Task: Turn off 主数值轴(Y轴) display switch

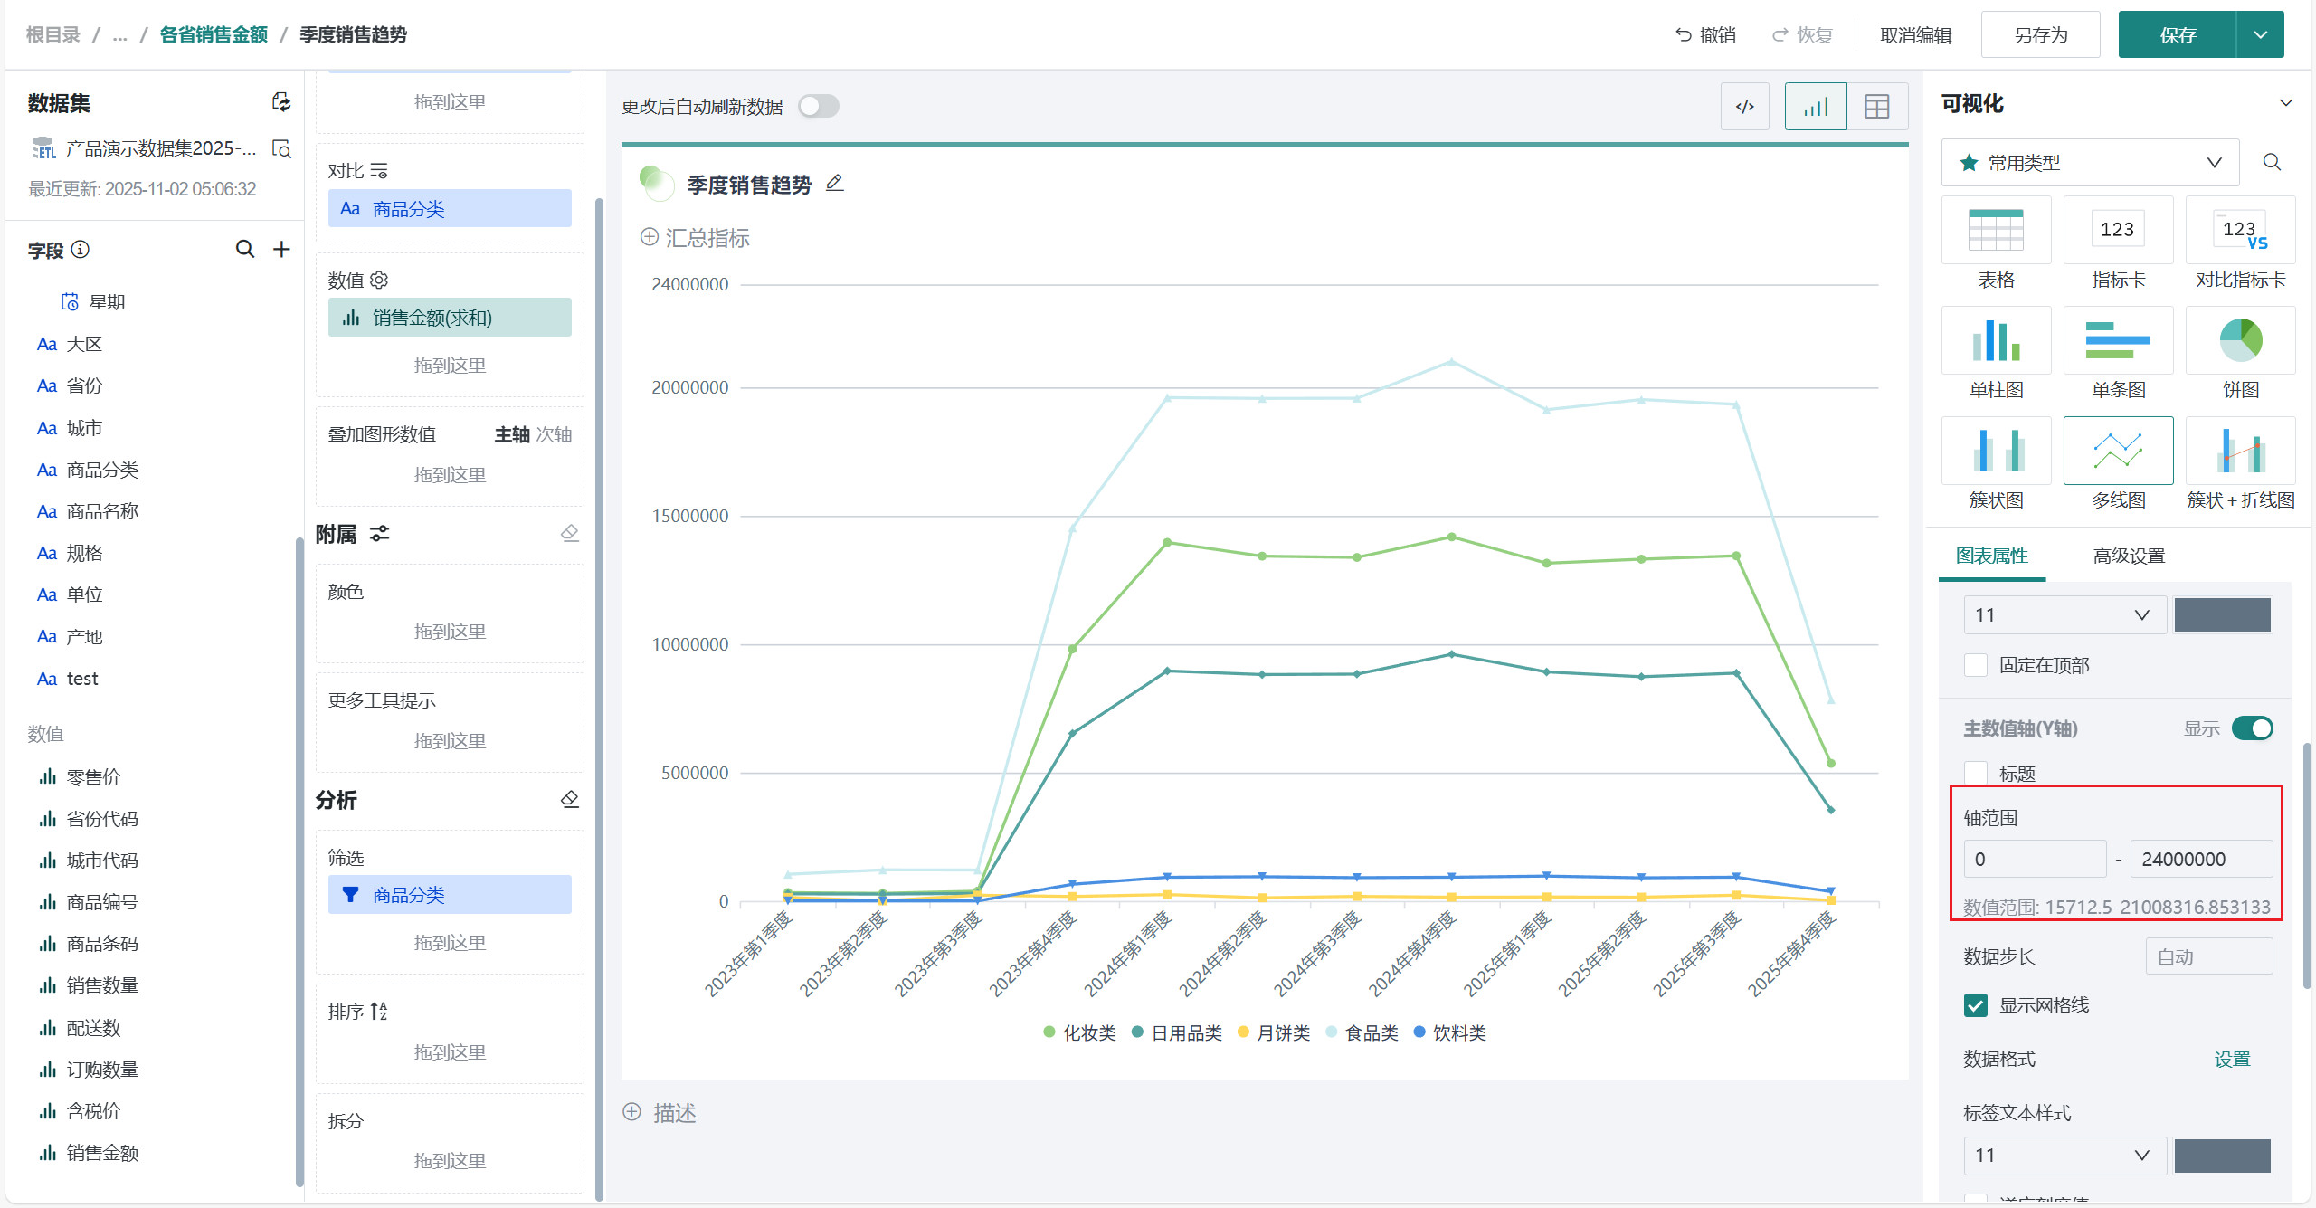Action: 2251,728
